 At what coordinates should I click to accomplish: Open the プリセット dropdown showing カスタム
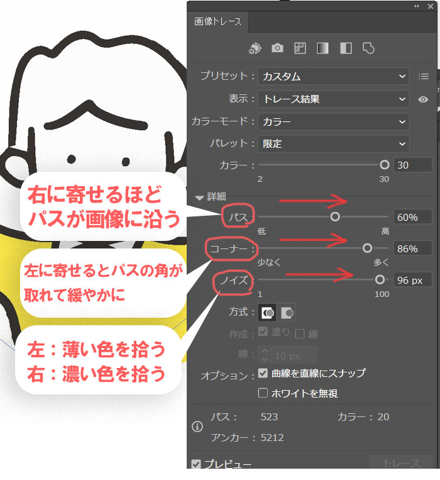pos(334,76)
